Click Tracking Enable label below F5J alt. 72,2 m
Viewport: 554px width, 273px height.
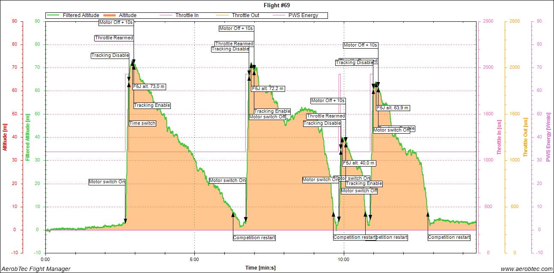(x=272, y=111)
